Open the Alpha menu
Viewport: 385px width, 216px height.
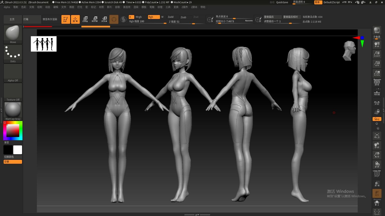pos(7,7)
